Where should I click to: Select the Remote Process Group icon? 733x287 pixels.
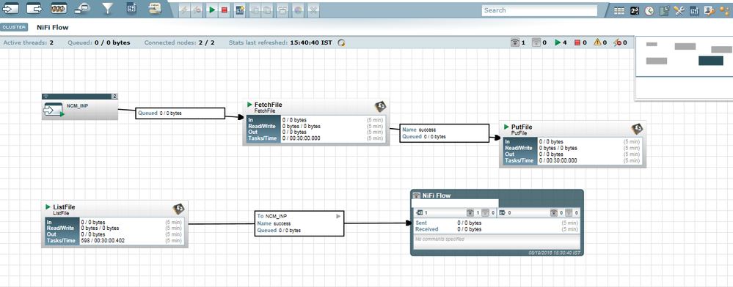coord(82,8)
